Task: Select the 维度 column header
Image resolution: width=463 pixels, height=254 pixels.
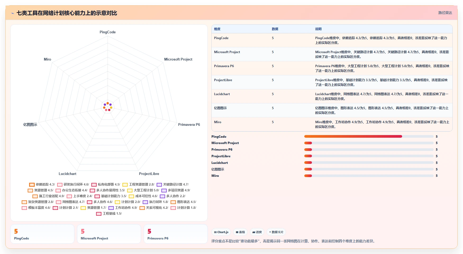Action: point(217,29)
